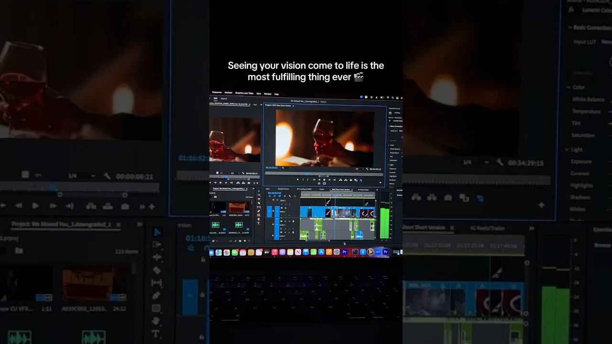
Task: Click Insert button in the Source monitor
Action: tap(238, 183)
